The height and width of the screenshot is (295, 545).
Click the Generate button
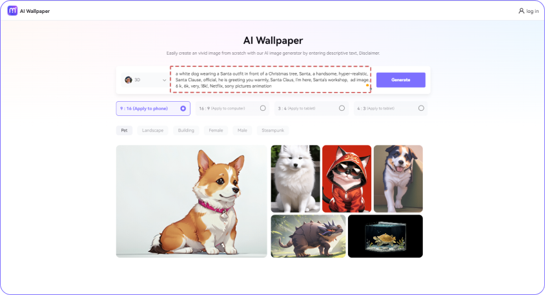pos(401,80)
